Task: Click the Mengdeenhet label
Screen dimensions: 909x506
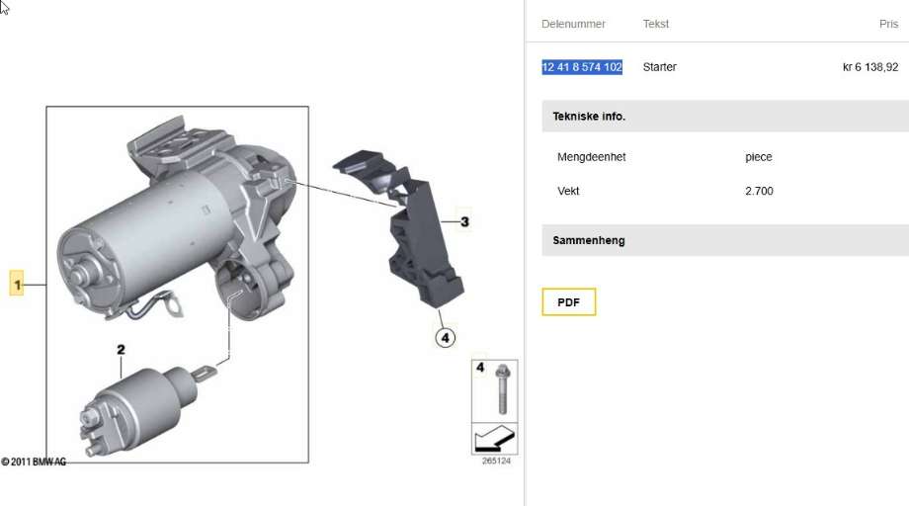Action: tap(591, 157)
